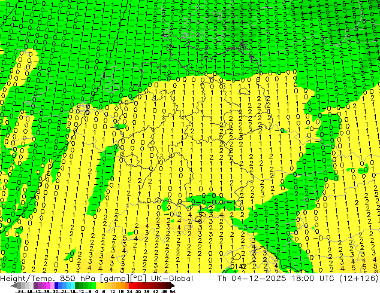
Task: Click the right dark maroon arrow end of the colorbar
Action: click(x=173, y=285)
